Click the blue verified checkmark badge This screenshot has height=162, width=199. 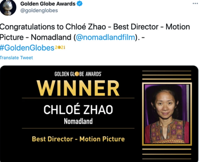coord(79,4)
